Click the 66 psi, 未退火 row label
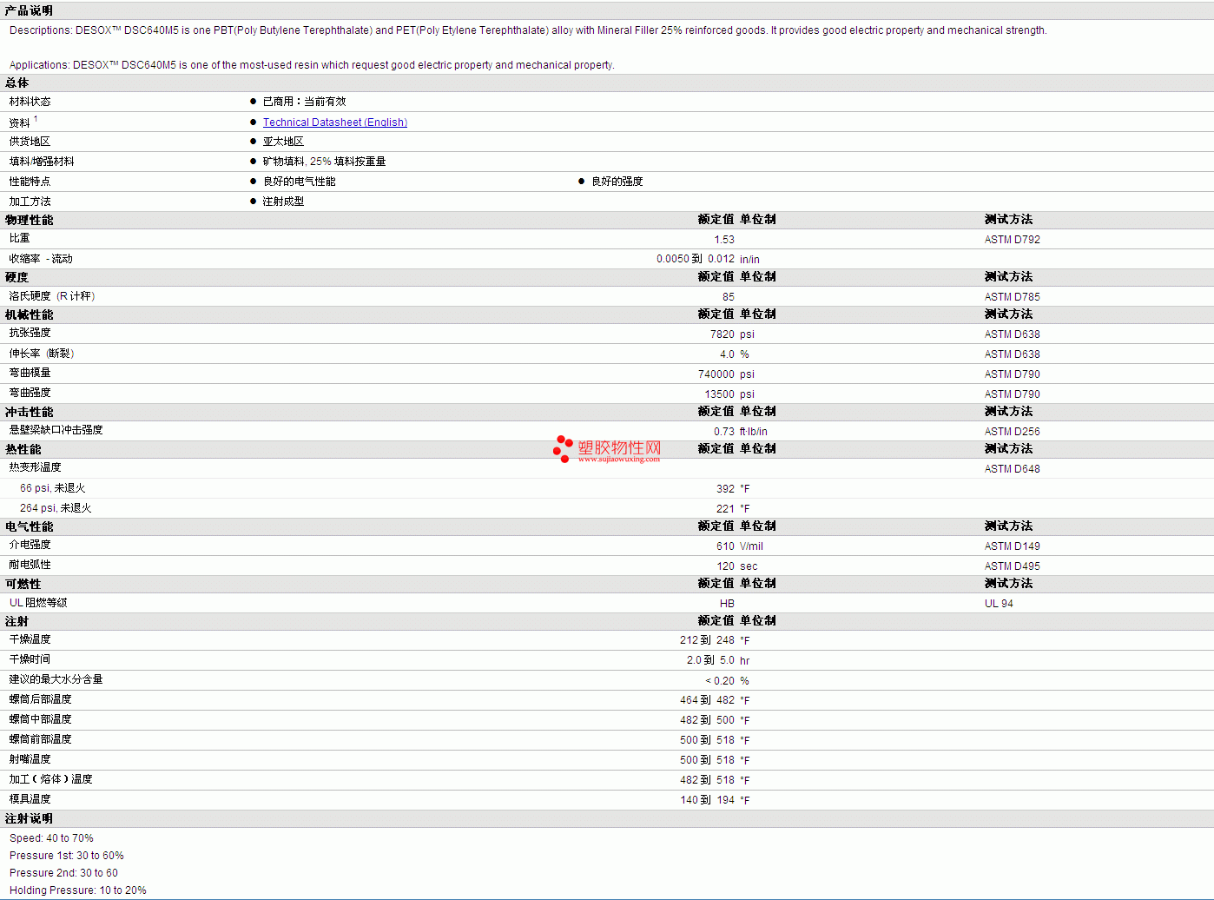Screen dimensions: 1214x900 [x=53, y=488]
